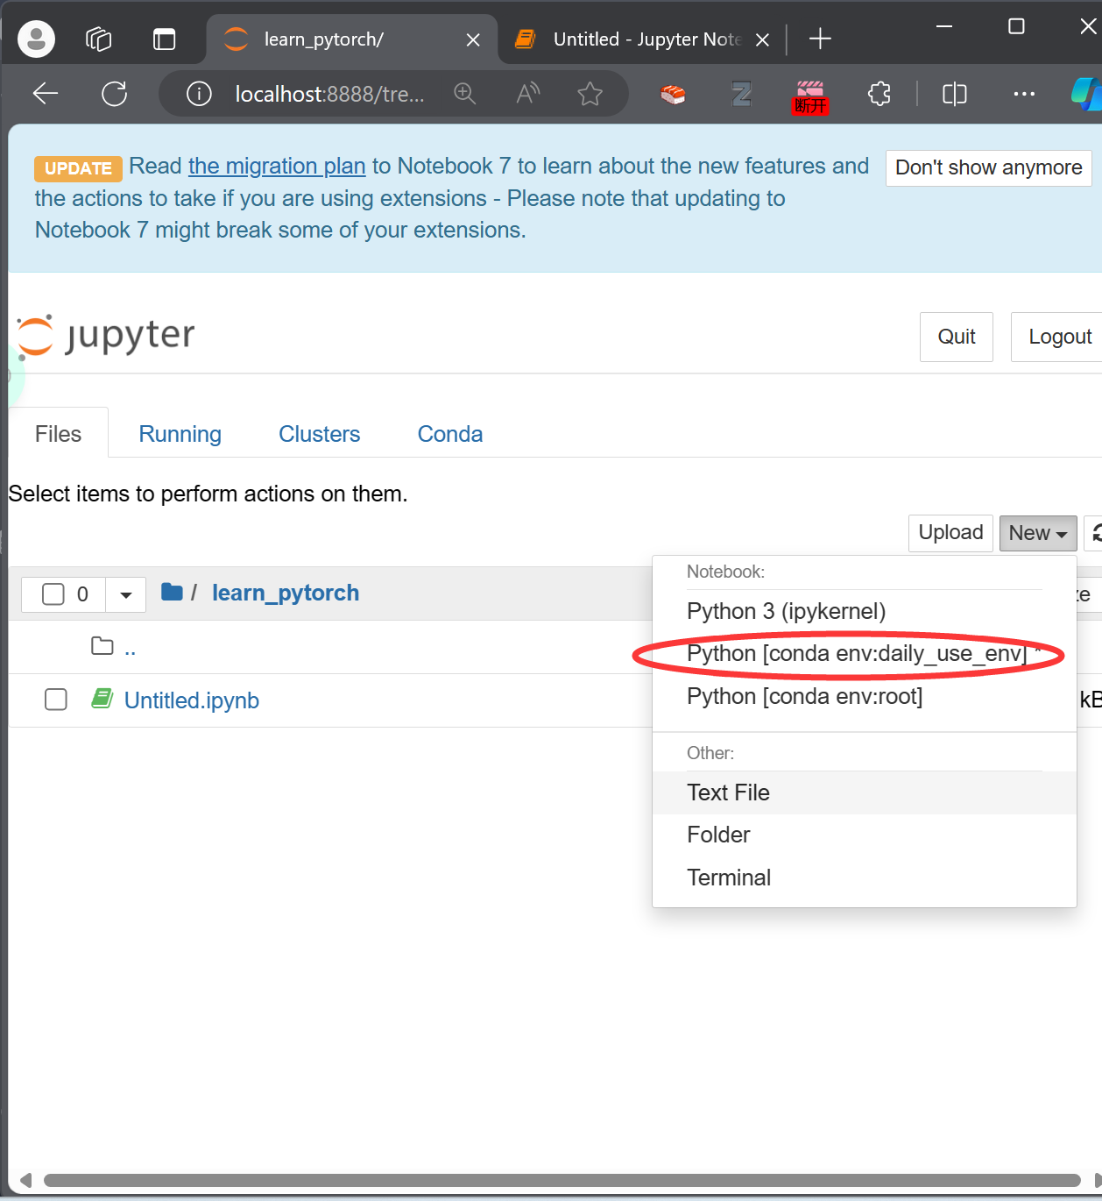This screenshot has height=1201, width=1102.
Task: Click the Upload button
Action: pos(950,533)
